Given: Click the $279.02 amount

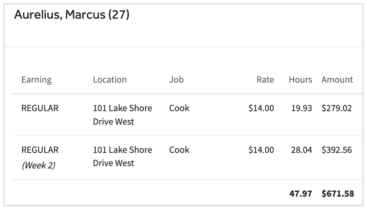Looking at the screenshot, I should pyautogui.click(x=337, y=108).
